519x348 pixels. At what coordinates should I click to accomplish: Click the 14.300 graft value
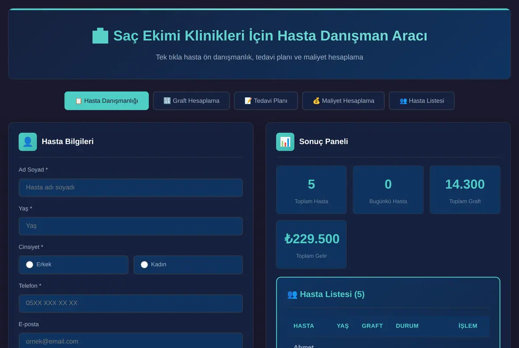click(x=465, y=184)
